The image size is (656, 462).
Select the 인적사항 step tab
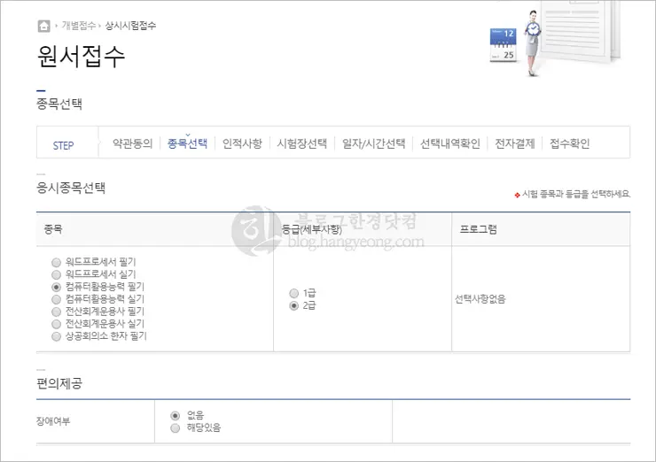(x=242, y=143)
